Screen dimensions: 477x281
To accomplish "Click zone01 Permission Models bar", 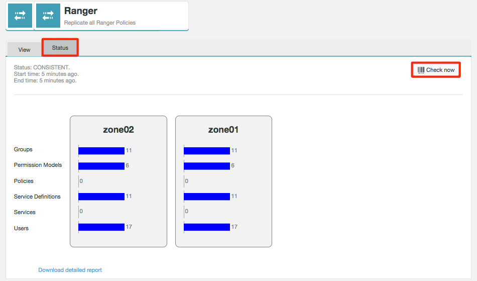I will click(x=207, y=166).
